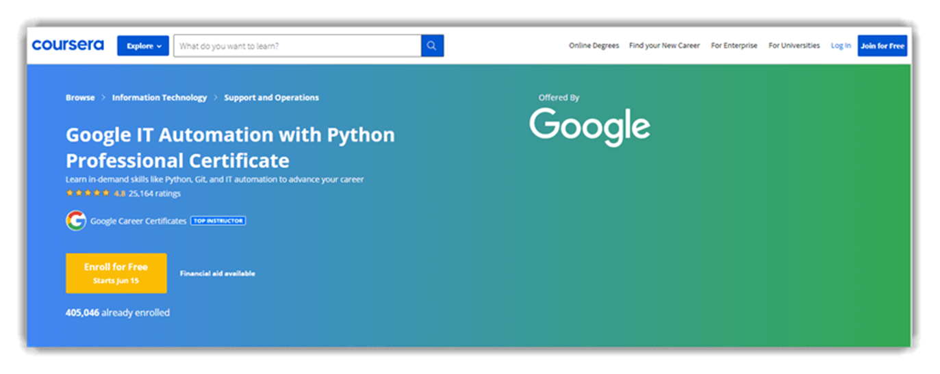Viewport: 940px width, 374px height.
Task: Go to For Universities
Action: [x=793, y=46]
